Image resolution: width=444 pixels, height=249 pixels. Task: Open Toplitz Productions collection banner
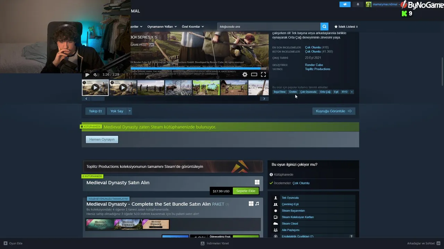click(173, 166)
